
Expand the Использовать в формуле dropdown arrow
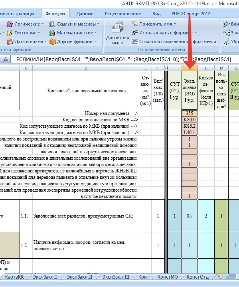[x=195, y=33]
